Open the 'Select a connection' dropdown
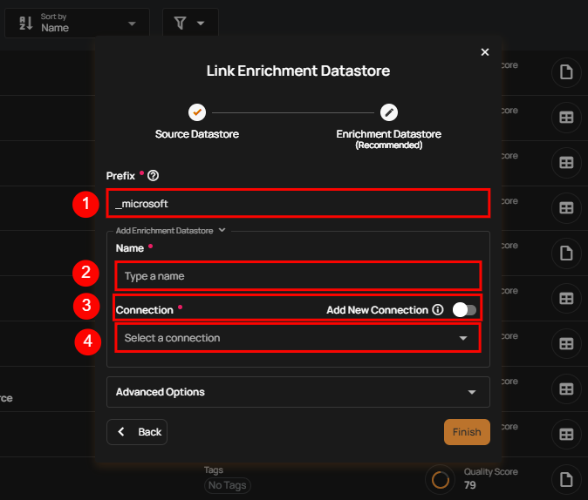Image resolution: width=588 pixels, height=500 pixels. click(x=297, y=338)
